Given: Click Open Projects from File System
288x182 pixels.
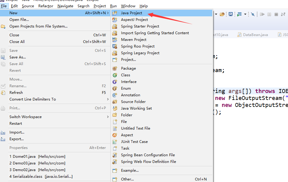Looking at the screenshot, I should (x=38, y=26).
